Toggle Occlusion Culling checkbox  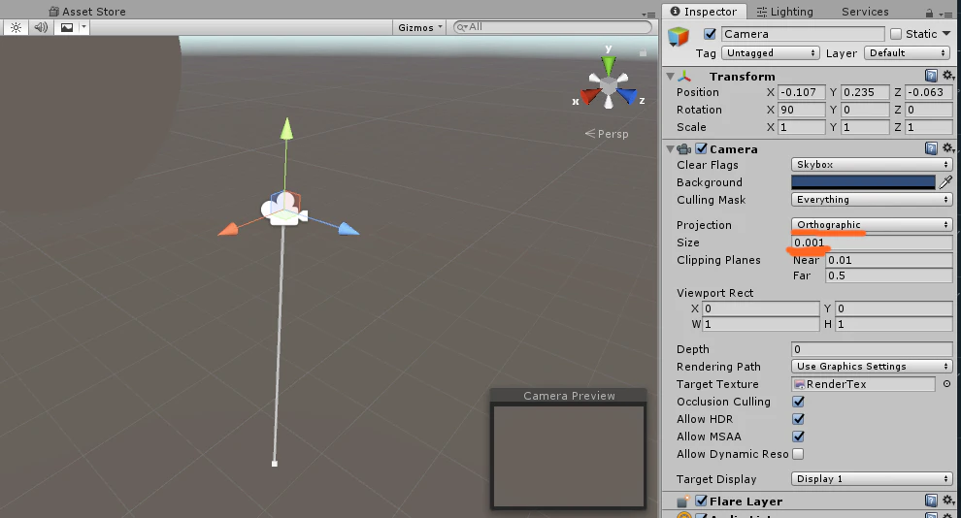pos(798,402)
